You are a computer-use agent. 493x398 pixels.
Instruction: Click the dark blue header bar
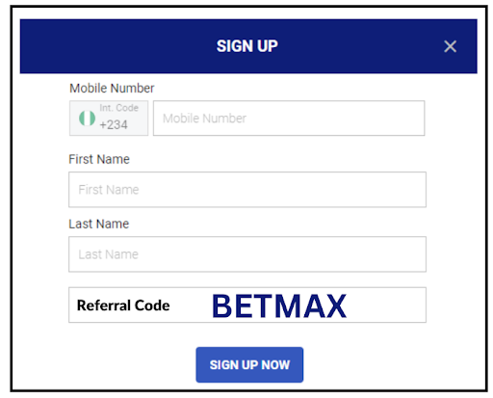pyautogui.click(x=248, y=46)
